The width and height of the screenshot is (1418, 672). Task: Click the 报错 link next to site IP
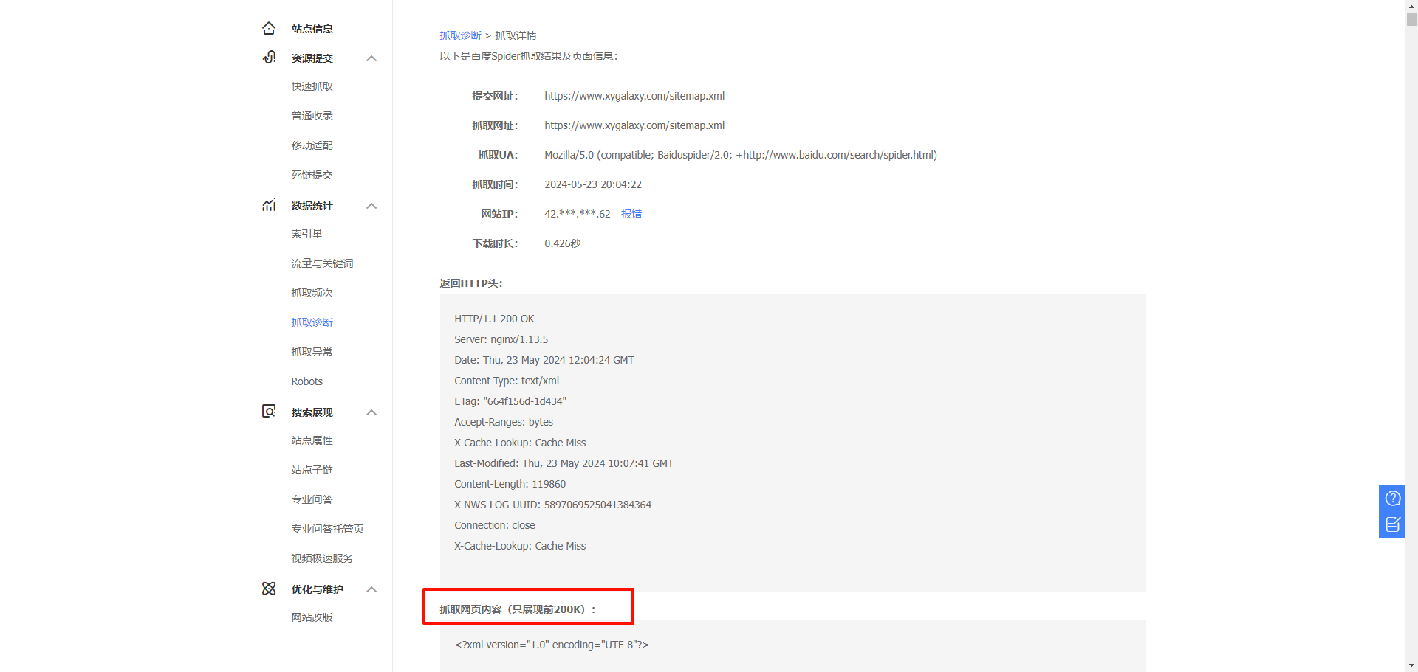pyautogui.click(x=631, y=214)
